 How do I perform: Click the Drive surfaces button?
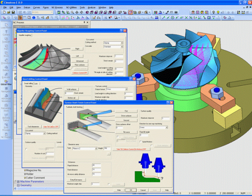(126, 116)
